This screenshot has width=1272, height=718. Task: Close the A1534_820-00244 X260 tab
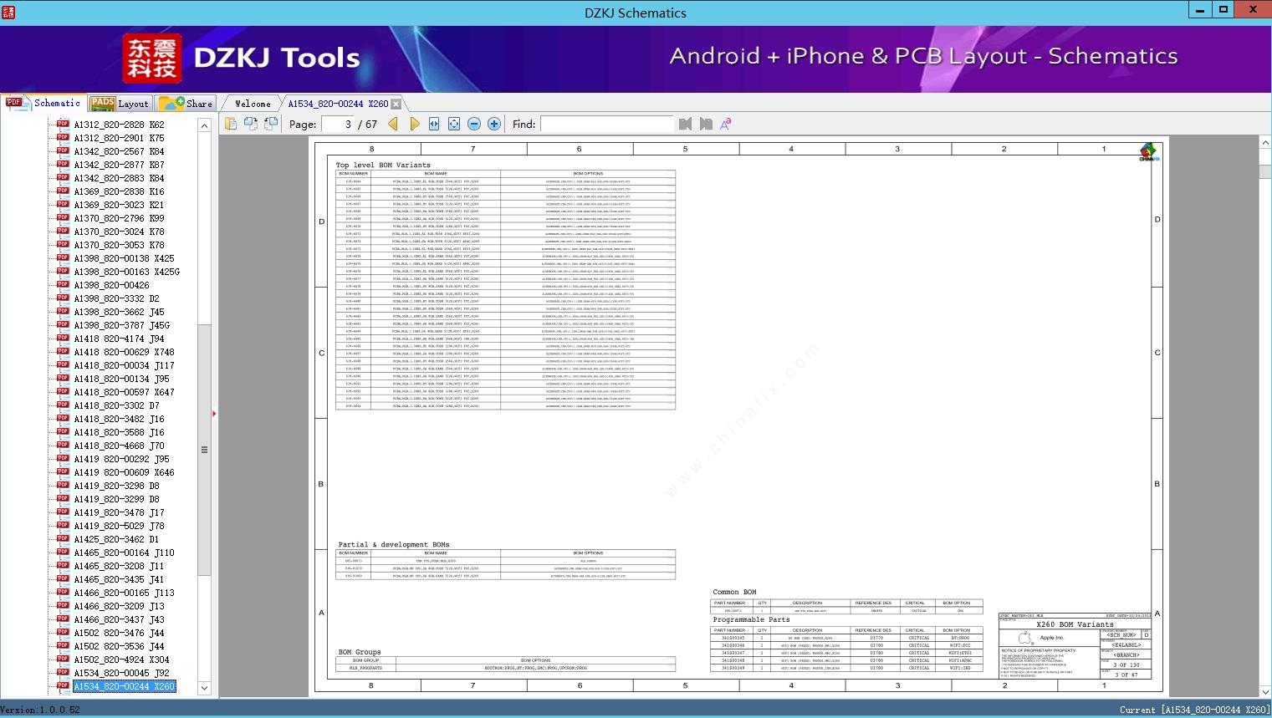[396, 104]
